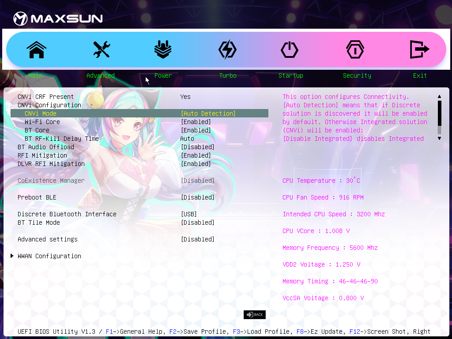Open Discrete Bluetooth Interface USB value

click(x=189, y=214)
